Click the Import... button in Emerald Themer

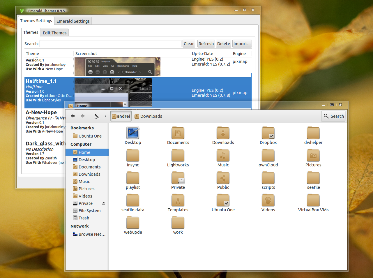[242, 44]
